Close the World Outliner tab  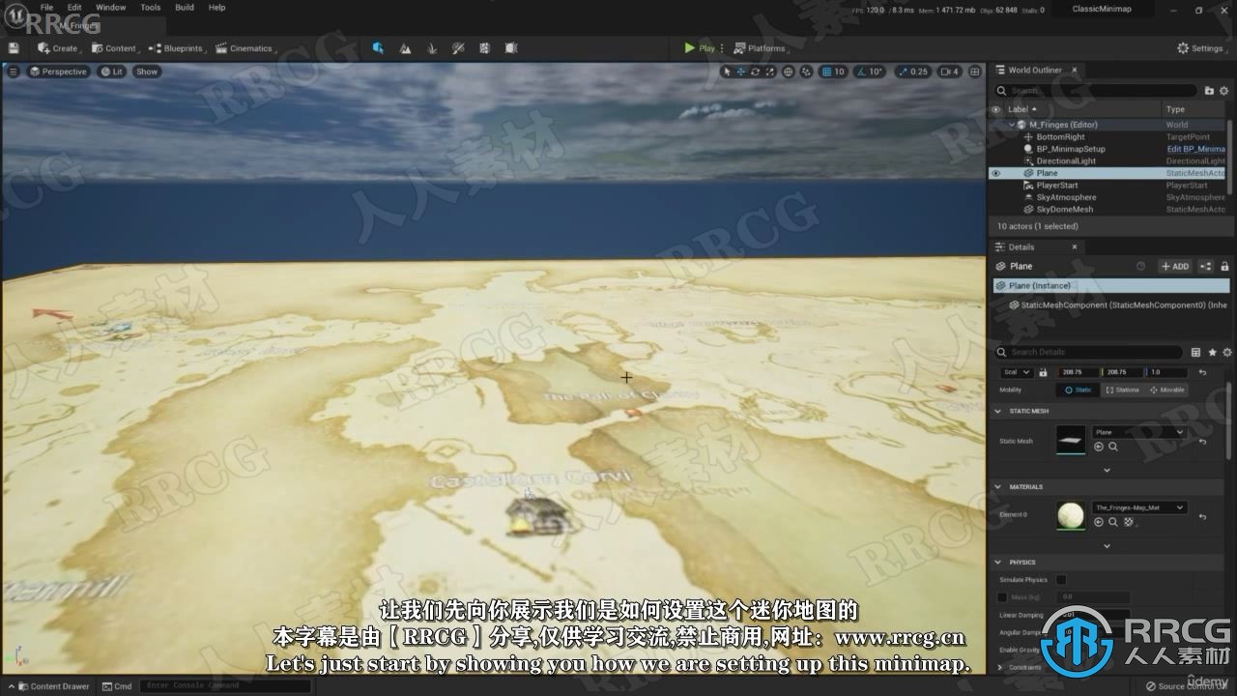point(1074,70)
